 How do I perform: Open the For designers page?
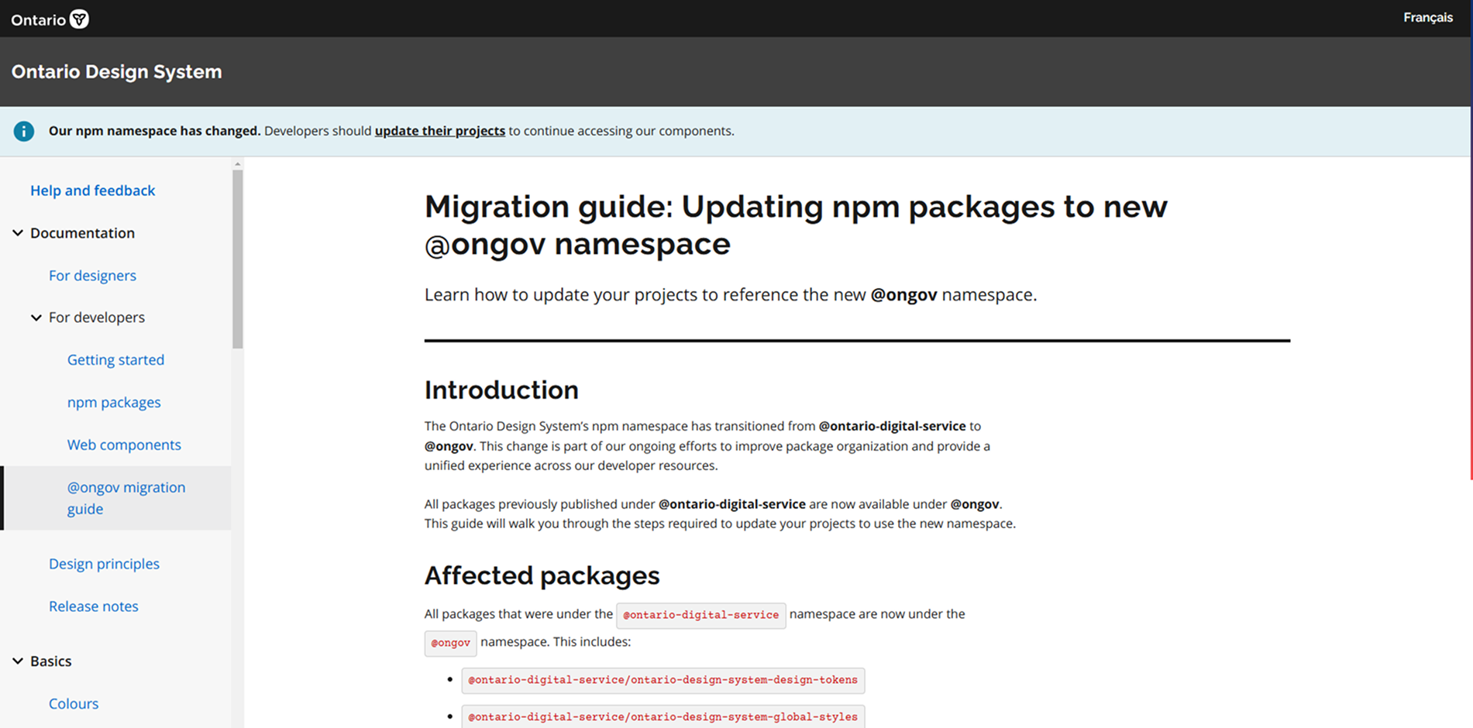coord(92,276)
